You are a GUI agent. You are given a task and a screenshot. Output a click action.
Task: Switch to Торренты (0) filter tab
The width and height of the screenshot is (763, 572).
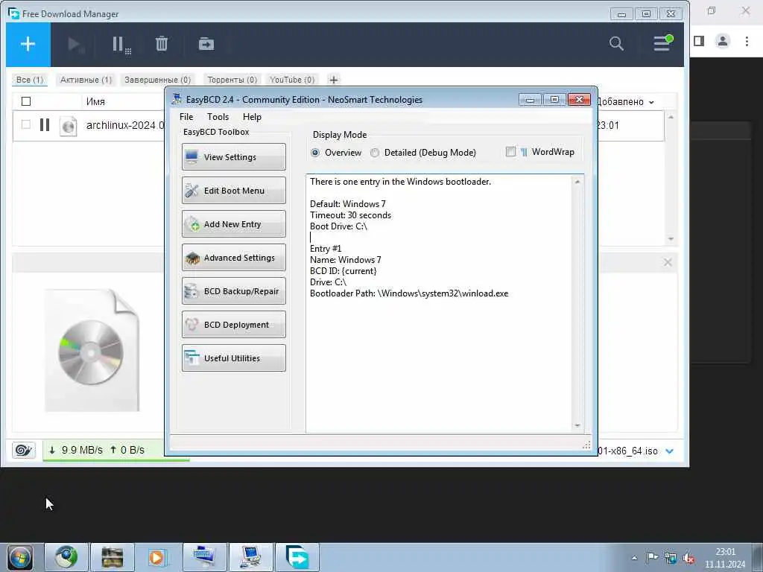point(232,80)
